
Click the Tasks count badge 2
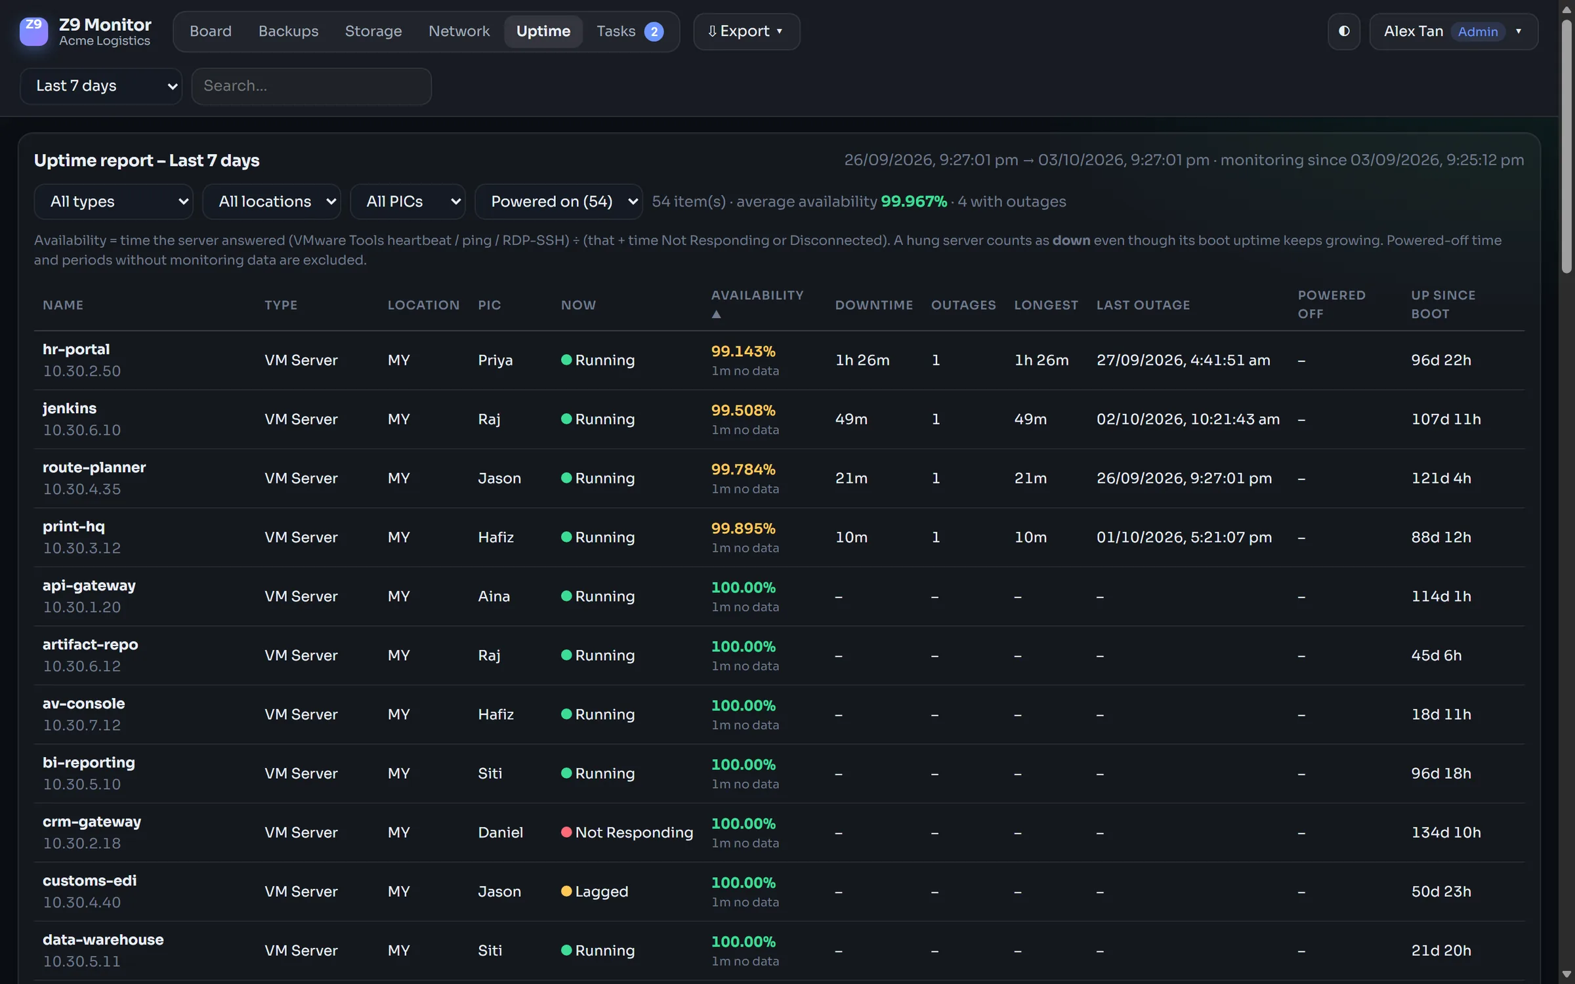(x=654, y=31)
